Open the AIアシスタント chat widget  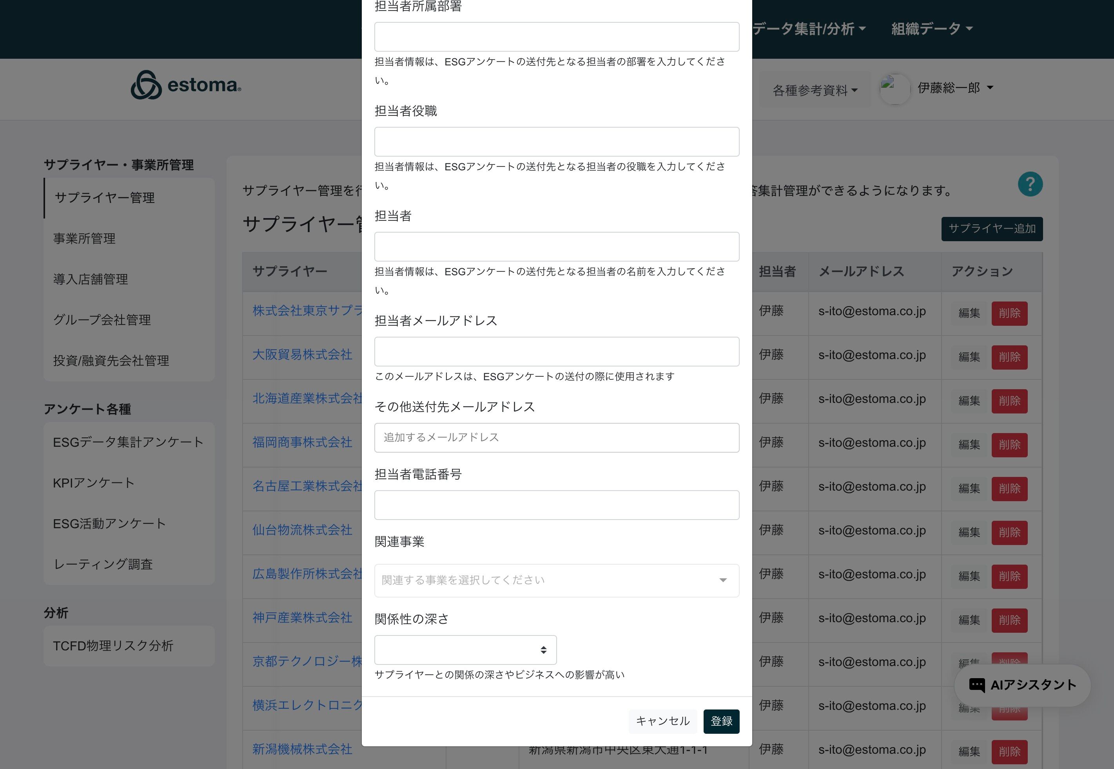tap(1022, 685)
